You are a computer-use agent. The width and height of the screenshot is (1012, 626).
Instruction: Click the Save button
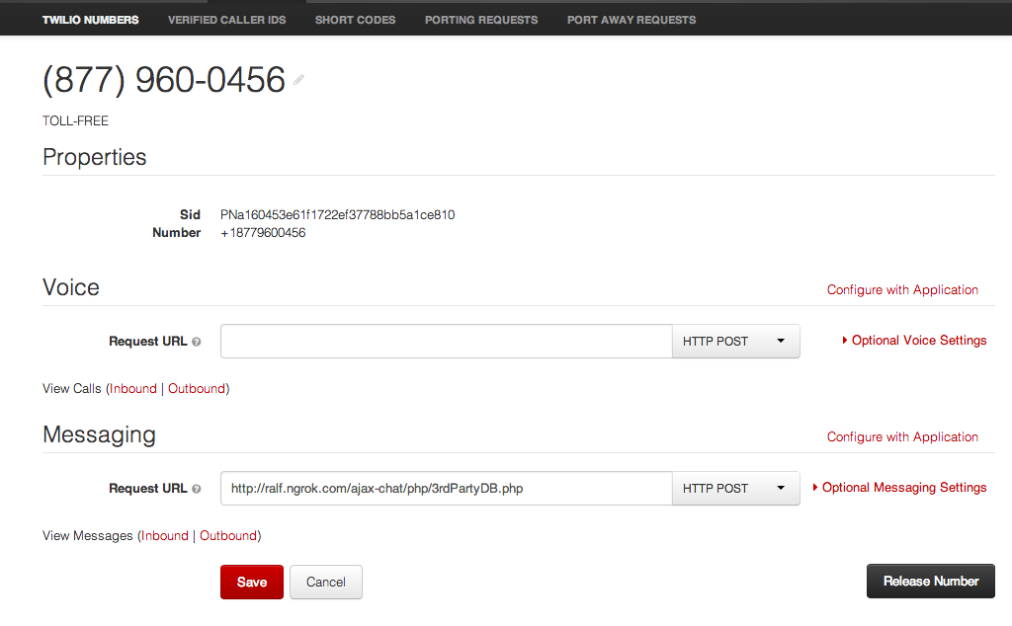[252, 583]
